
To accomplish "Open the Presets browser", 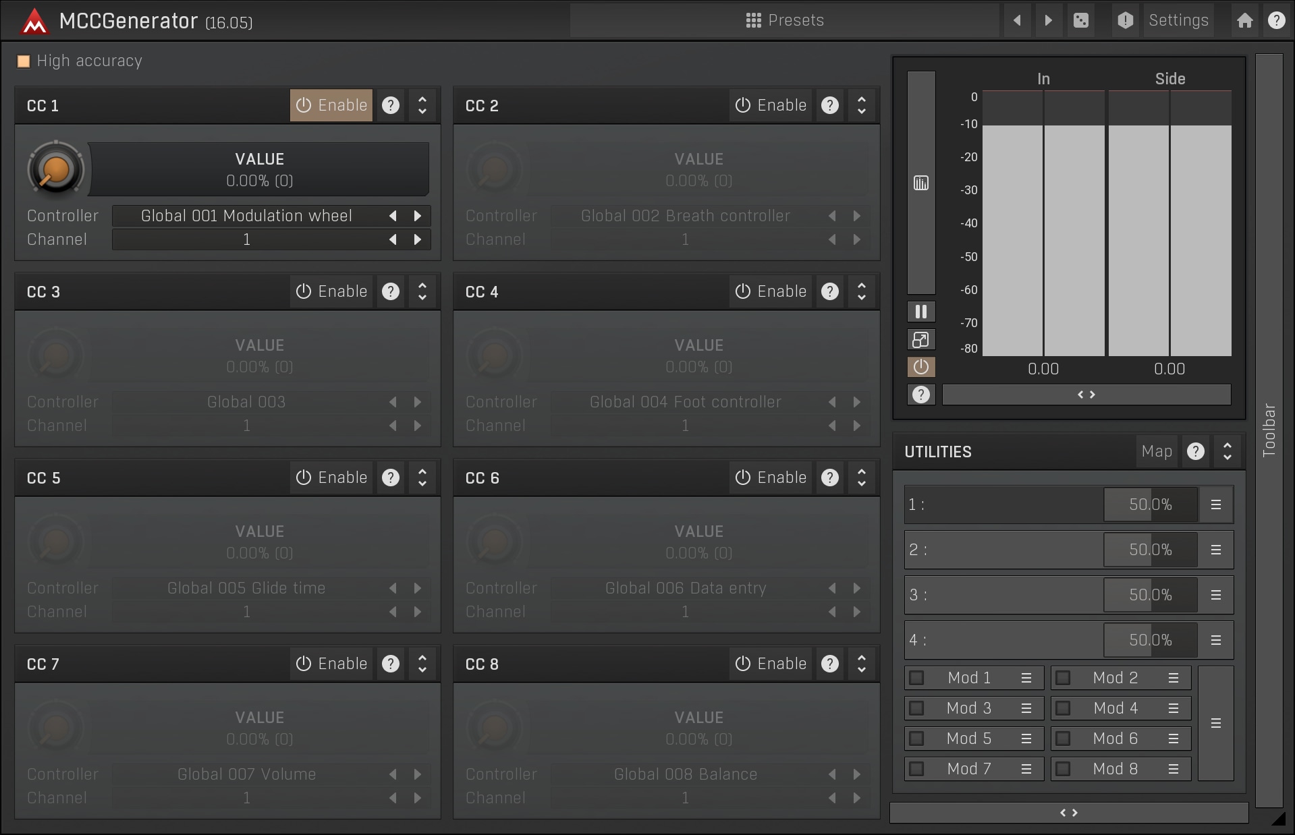I will pos(785,20).
